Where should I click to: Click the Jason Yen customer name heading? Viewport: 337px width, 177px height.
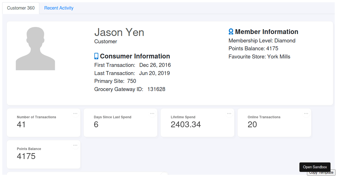pos(119,32)
